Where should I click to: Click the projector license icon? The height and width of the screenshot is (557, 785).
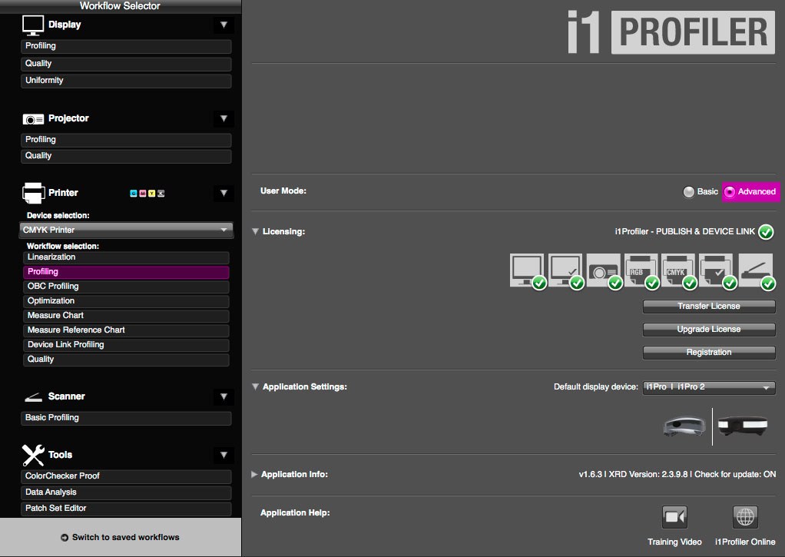pyautogui.click(x=602, y=270)
